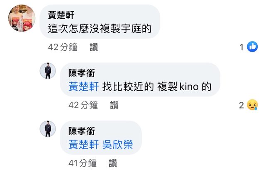
Task: Open the 黃楚軒 commenter name
Action: [x=61, y=15]
